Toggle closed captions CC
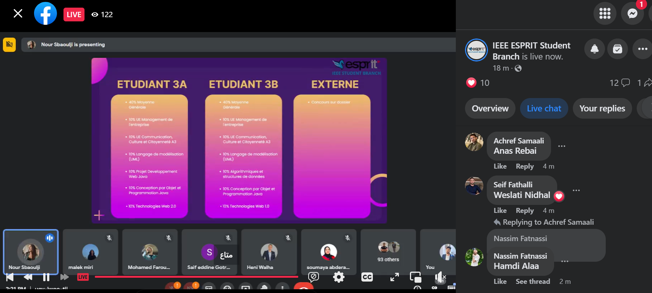652x293 pixels. pos(367,277)
